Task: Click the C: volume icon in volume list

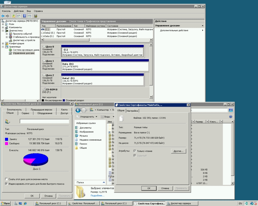Action: click(x=43, y=29)
